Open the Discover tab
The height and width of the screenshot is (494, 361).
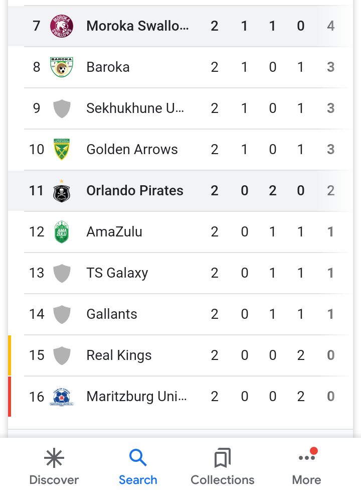coord(54,467)
